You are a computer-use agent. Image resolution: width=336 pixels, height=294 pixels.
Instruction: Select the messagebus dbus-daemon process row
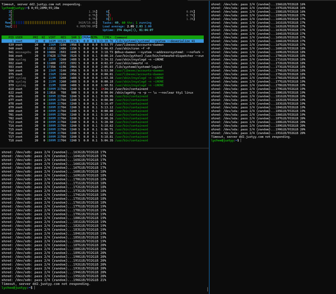(x=102, y=52)
